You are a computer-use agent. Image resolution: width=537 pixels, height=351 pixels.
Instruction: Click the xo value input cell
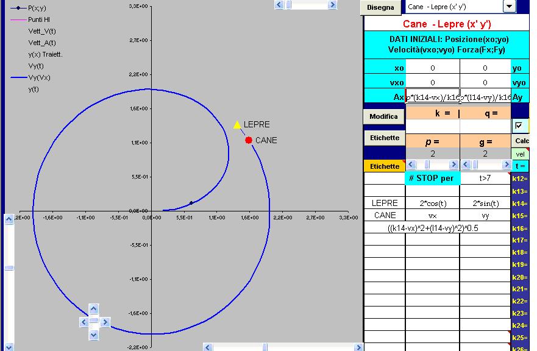pos(432,68)
